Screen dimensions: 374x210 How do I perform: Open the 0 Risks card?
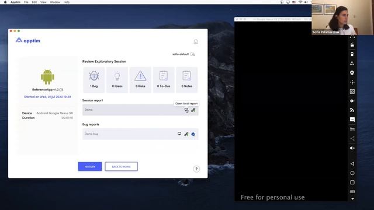pyautogui.click(x=140, y=80)
